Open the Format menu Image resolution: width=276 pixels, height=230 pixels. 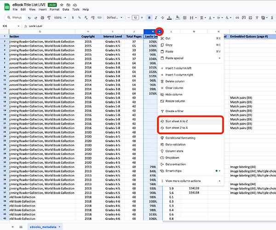pyautogui.click(x=54, y=10)
